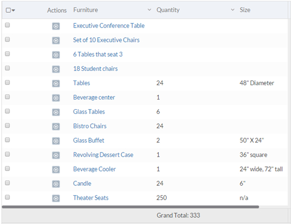Open the Tables furniture link
Image resolution: width=291 pixels, height=224 pixels.
point(81,83)
